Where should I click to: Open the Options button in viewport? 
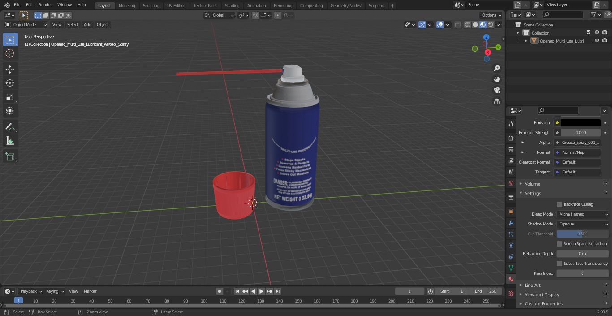click(x=491, y=15)
